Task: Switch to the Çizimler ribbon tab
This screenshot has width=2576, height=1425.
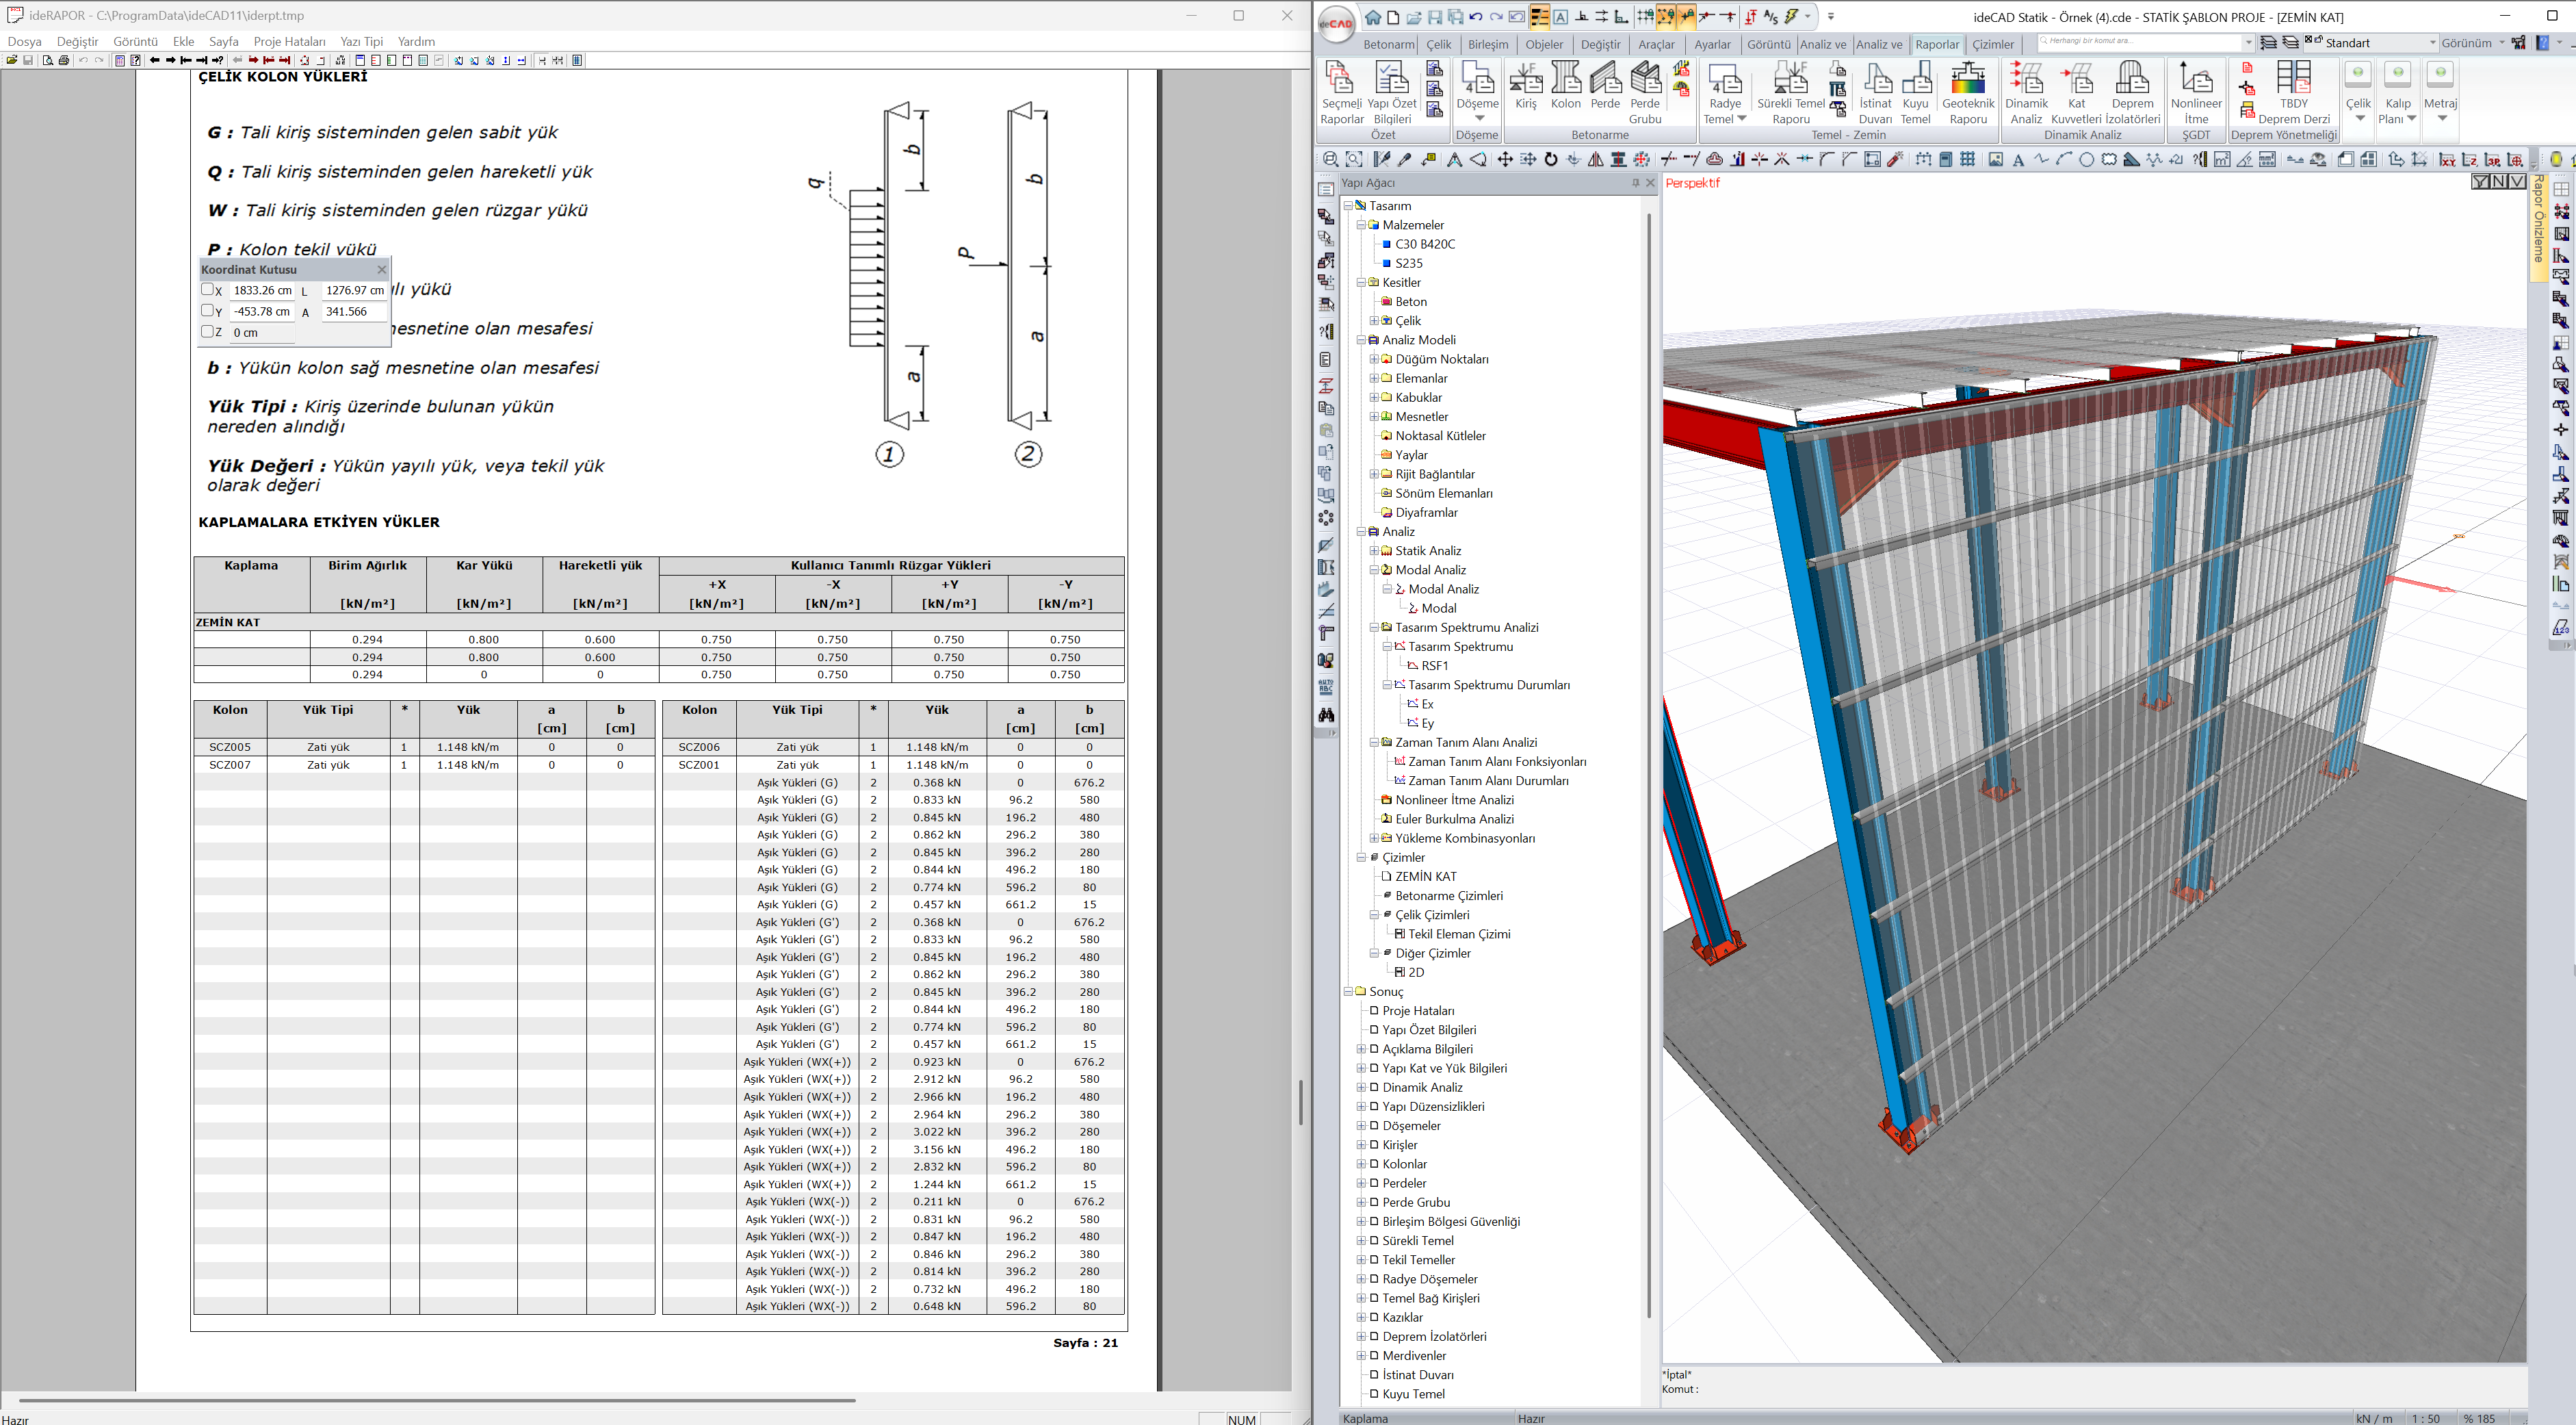Action: tap(1992, 44)
